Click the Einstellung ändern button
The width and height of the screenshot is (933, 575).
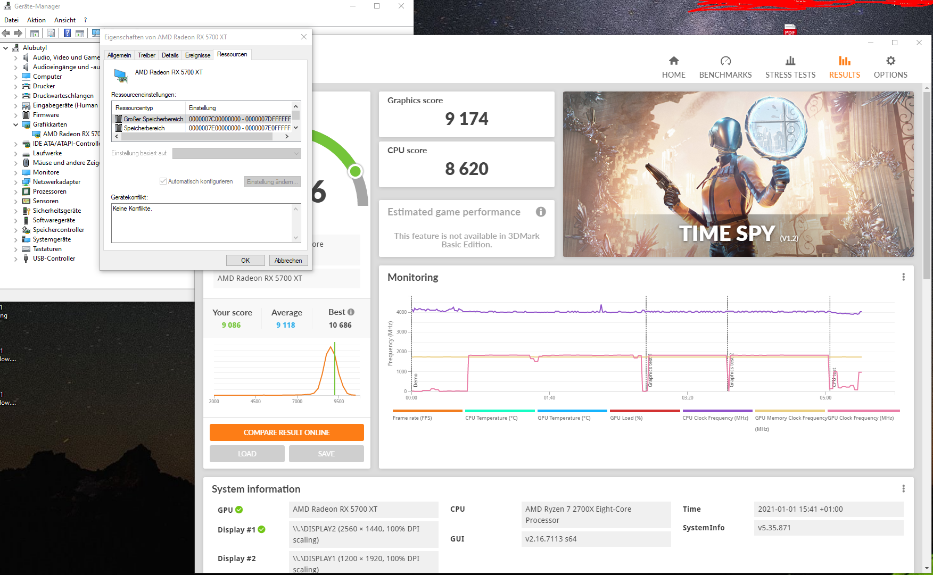click(x=273, y=182)
